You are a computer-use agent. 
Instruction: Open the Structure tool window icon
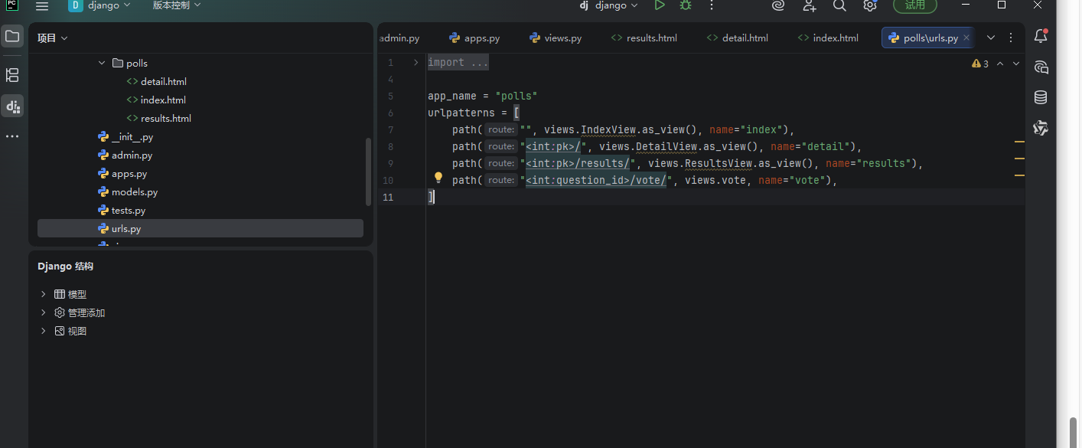coord(12,75)
